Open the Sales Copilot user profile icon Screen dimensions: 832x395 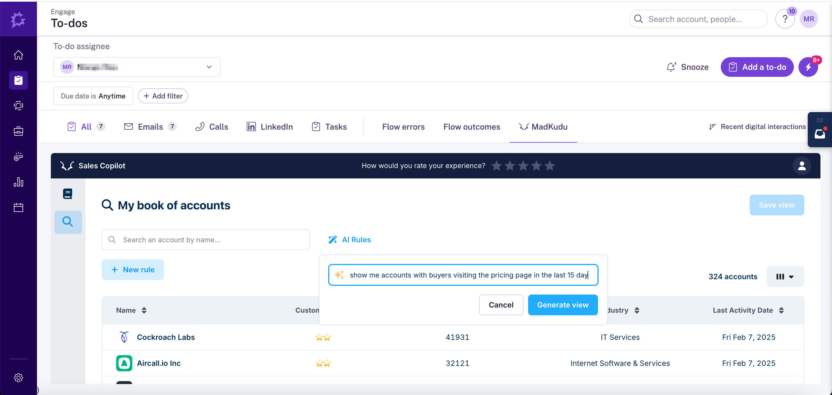click(802, 165)
